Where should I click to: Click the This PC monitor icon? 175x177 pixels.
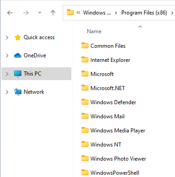tap(18, 74)
